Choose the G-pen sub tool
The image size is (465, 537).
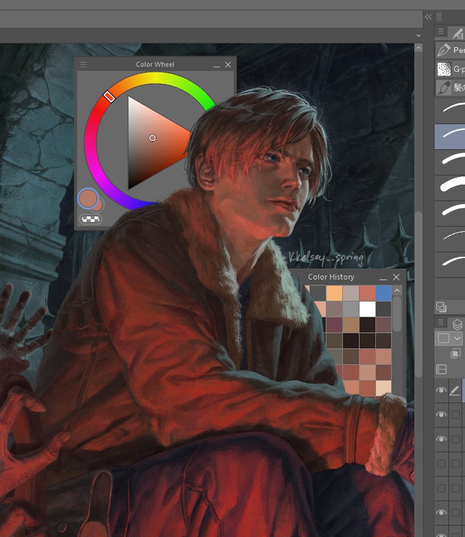(450, 69)
